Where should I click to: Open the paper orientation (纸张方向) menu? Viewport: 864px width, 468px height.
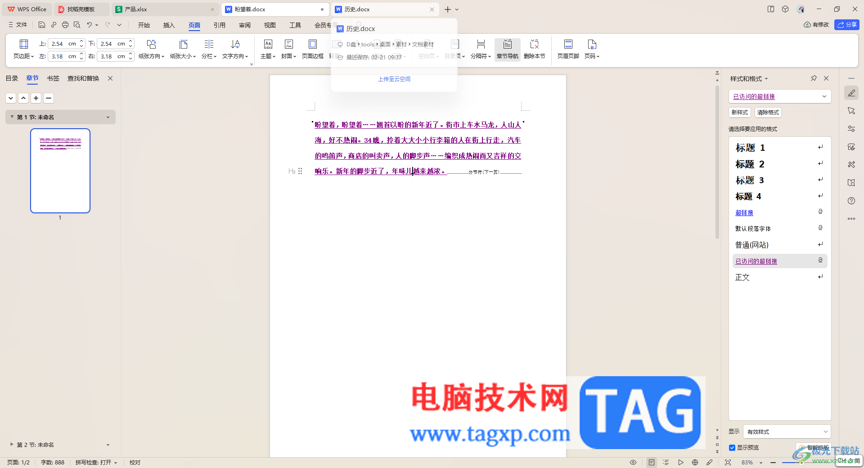pos(151,49)
